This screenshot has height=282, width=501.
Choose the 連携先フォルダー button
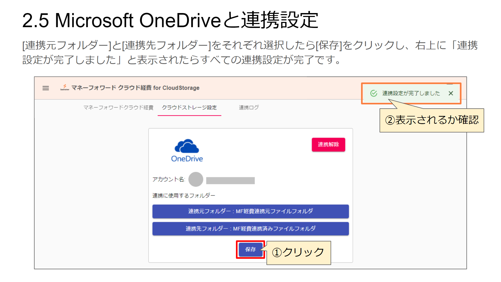[x=250, y=229]
